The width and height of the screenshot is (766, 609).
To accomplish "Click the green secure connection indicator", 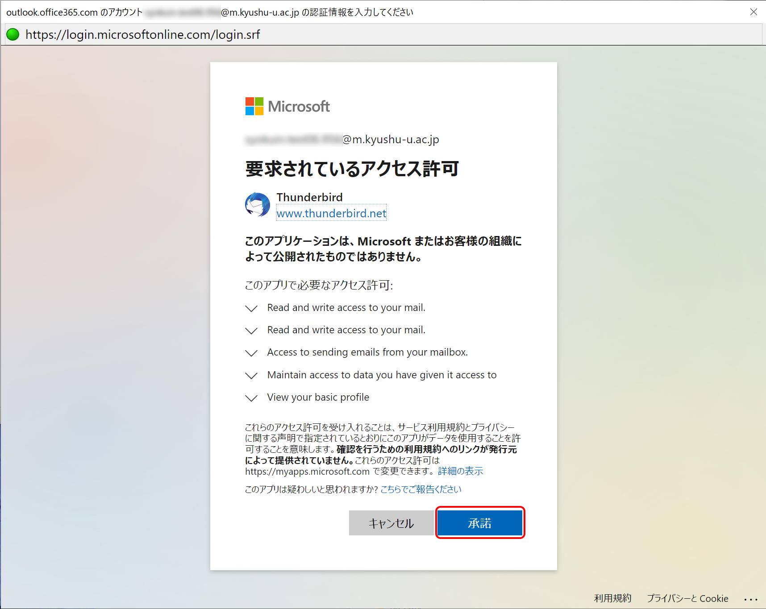I will pyautogui.click(x=13, y=34).
